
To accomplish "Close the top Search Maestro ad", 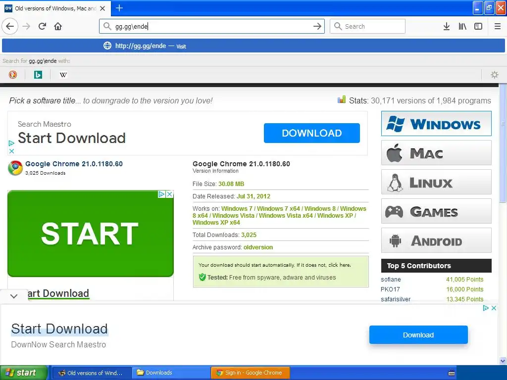I will pyautogui.click(x=12, y=151).
